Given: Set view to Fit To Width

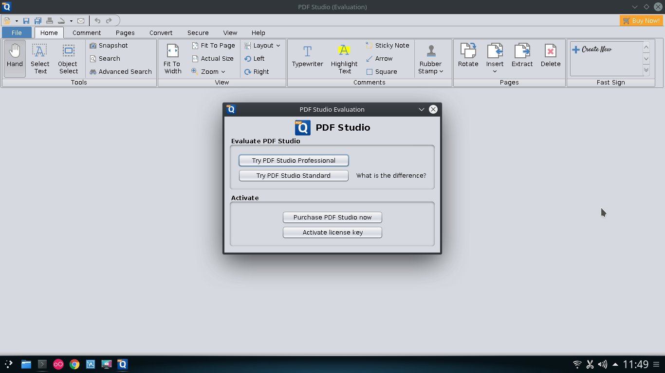Looking at the screenshot, I should coord(172,59).
